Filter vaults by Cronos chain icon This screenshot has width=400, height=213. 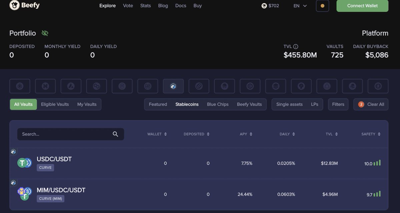250,86
